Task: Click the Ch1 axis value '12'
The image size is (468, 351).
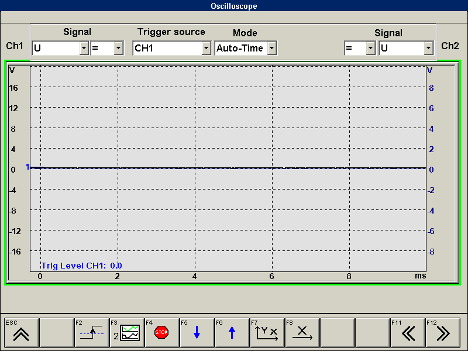Action: (x=13, y=108)
